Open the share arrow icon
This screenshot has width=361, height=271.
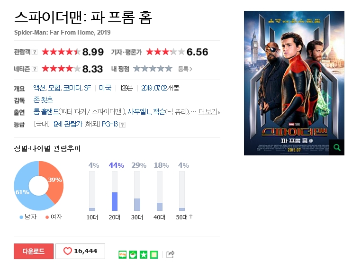coord(170,254)
